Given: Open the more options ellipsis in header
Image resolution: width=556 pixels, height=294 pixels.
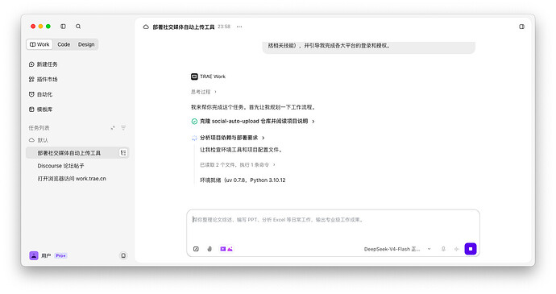Looking at the screenshot, I should [x=239, y=27].
